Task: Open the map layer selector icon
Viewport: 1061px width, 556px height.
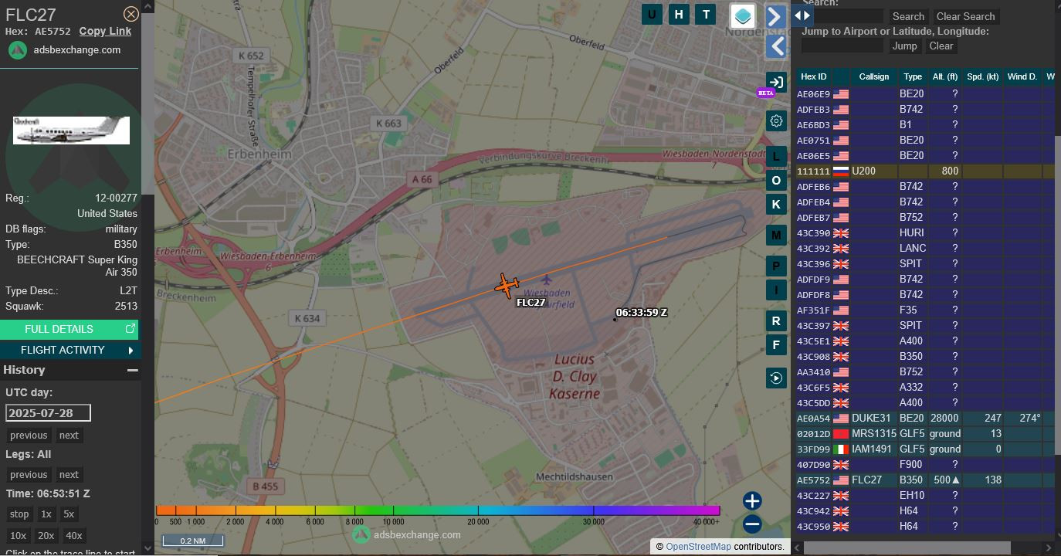Action: click(742, 16)
